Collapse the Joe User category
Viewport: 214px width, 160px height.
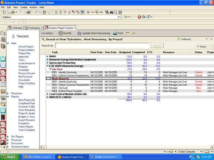pyautogui.click(x=50, y=69)
